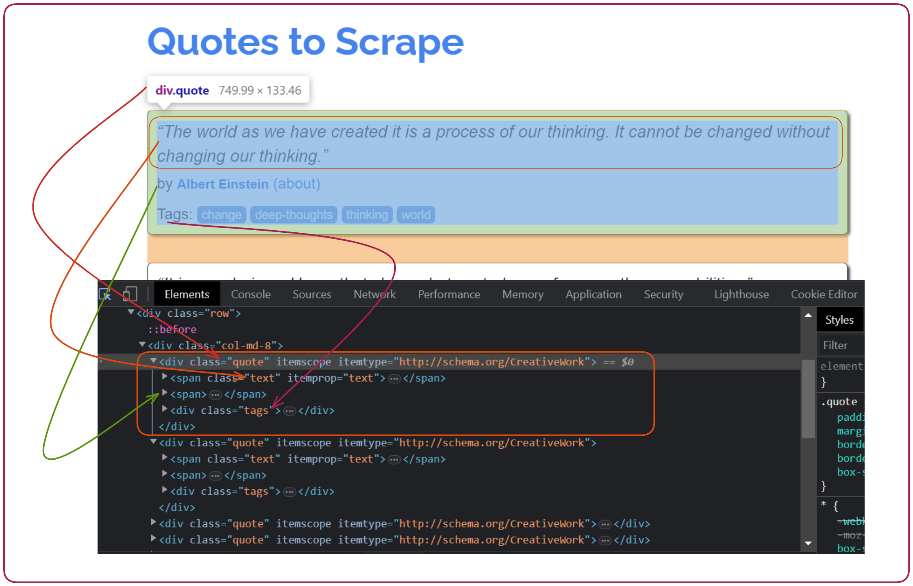Open the Cookie Editor tab
The height and width of the screenshot is (586, 913).
pos(824,294)
